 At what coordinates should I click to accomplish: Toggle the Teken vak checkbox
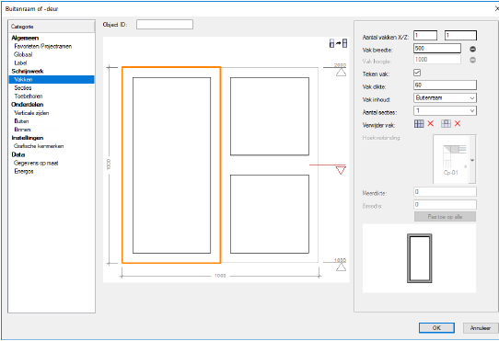pos(417,73)
